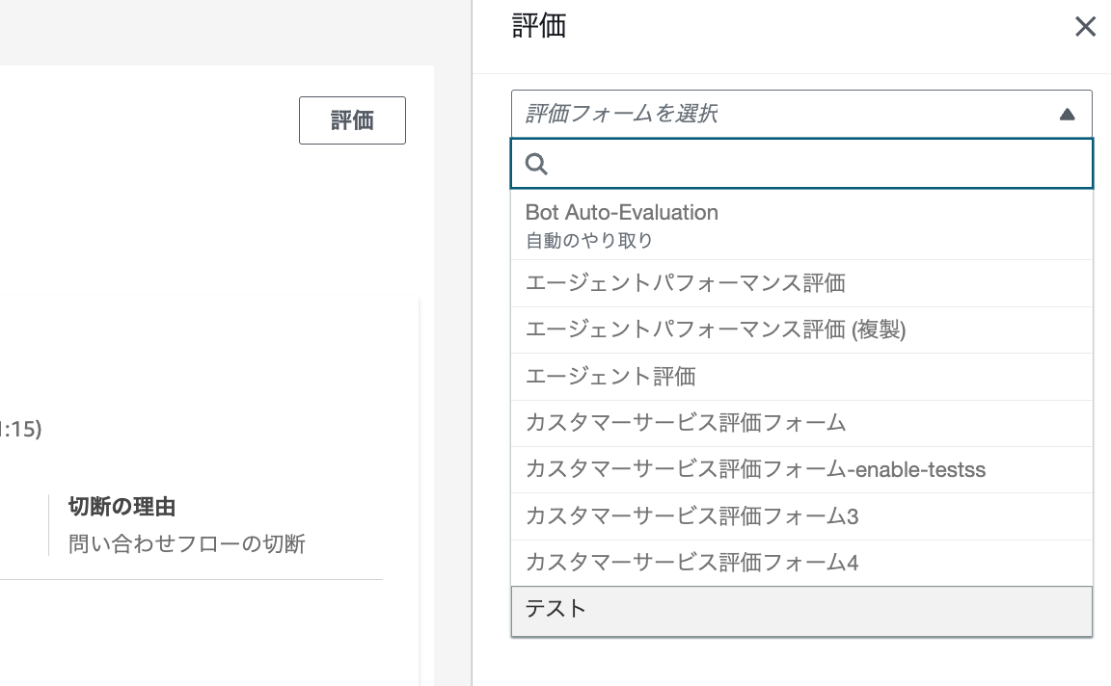This screenshot has width=1111, height=686.
Task: Select カスタマーサービス評価フォーム from the list
Action: pyautogui.click(x=685, y=422)
